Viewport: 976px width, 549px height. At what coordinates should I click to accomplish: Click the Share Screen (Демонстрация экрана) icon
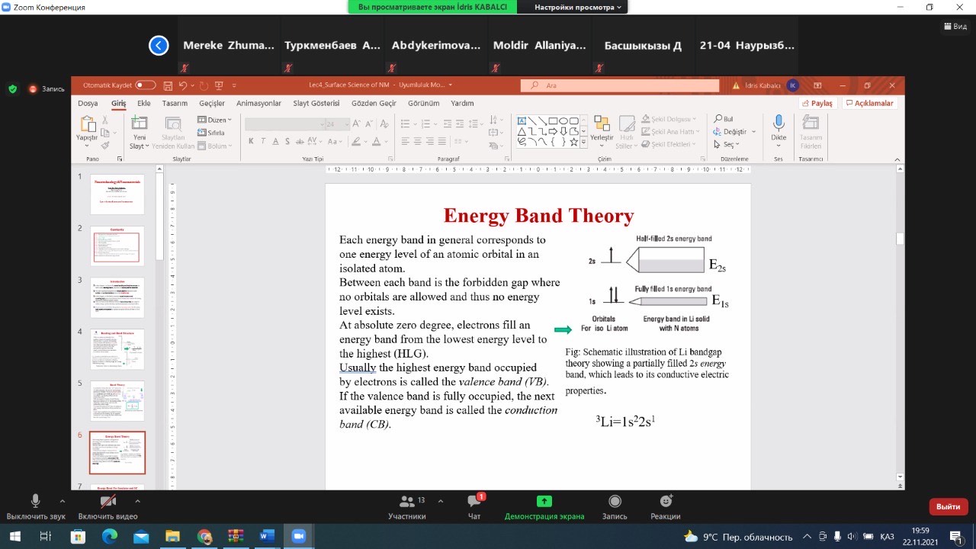pyautogui.click(x=544, y=501)
